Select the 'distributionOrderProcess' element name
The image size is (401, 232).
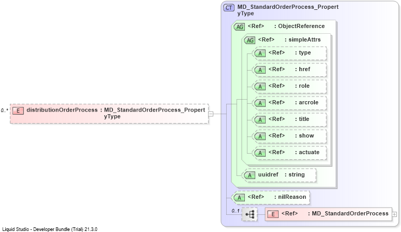[x=62, y=110]
